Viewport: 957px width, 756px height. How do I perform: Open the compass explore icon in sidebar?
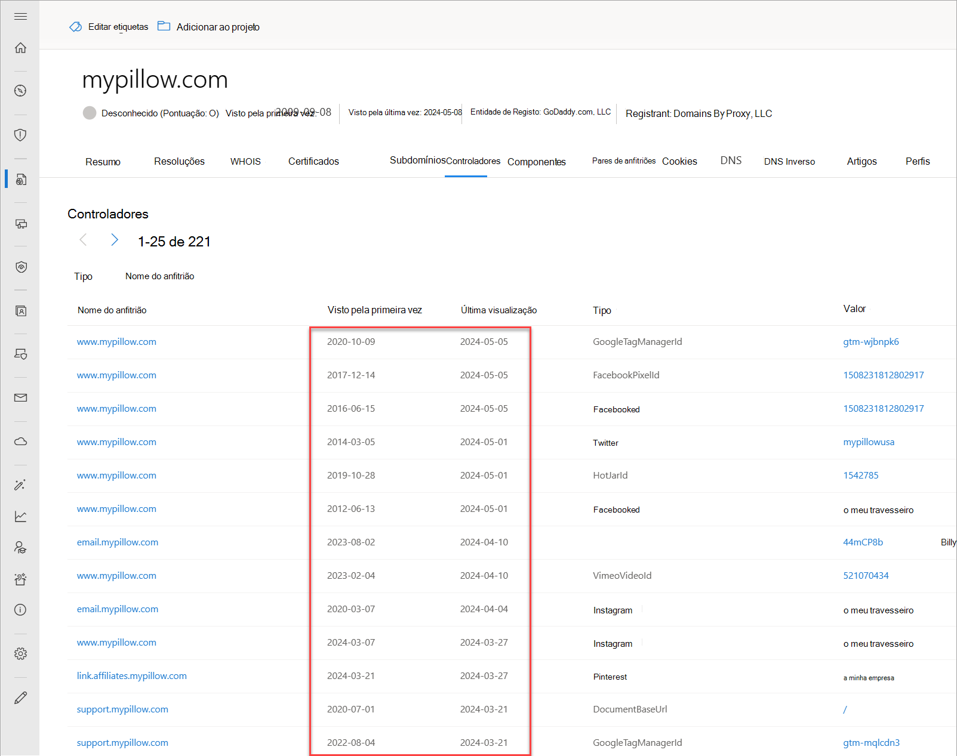(20, 91)
